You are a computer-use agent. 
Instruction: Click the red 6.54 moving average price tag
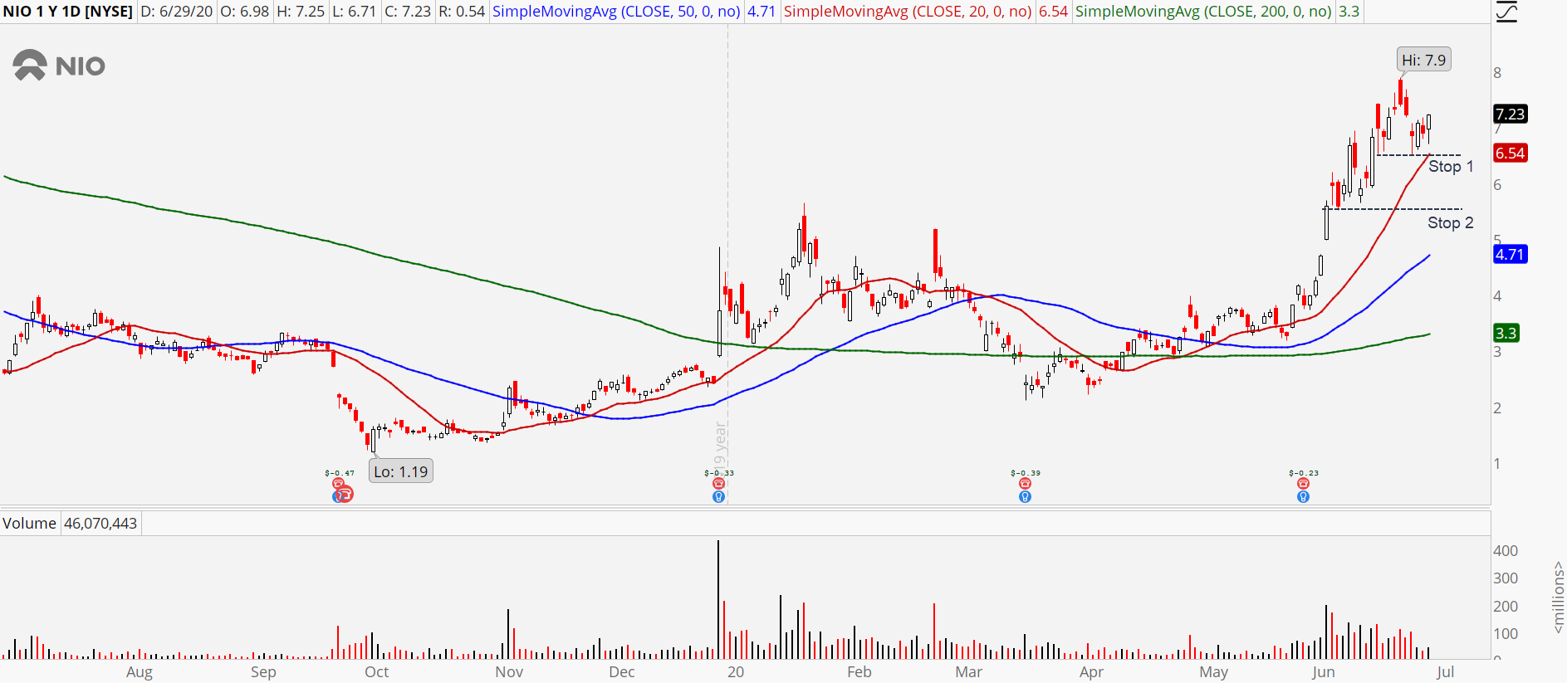(1510, 153)
